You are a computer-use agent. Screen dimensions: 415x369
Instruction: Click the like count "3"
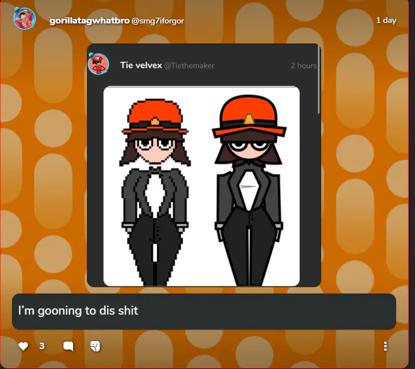(x=42, y=346)
